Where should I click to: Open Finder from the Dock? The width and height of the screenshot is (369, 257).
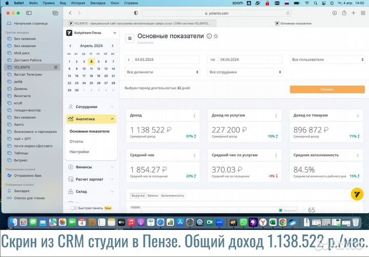click(x=14, y=222)
